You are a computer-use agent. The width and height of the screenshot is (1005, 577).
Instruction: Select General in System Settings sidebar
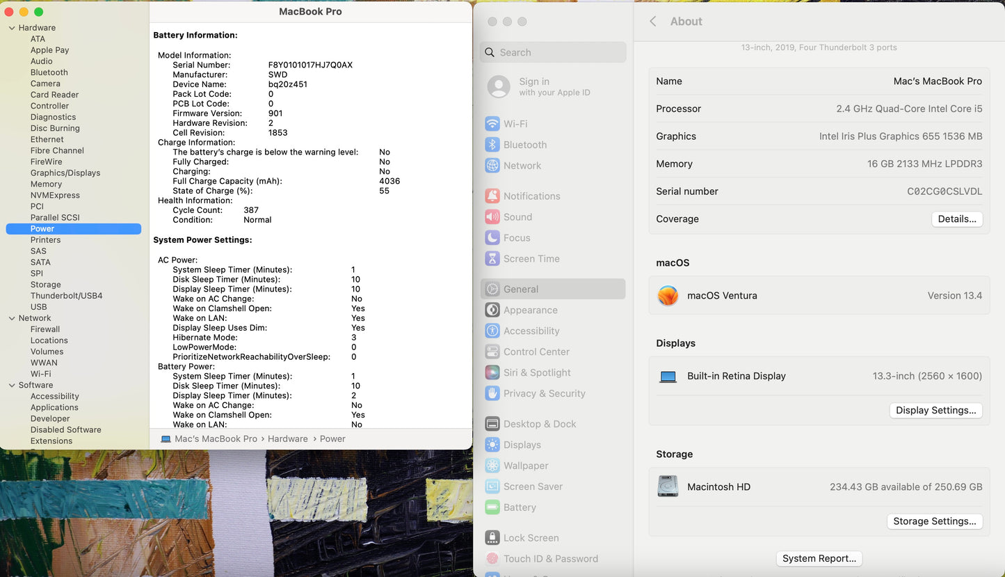click(520, 289)
